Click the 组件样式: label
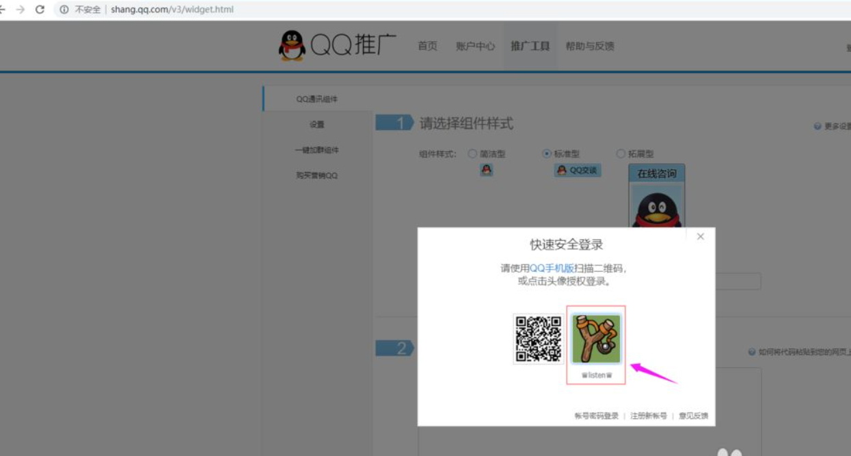Image resolution: width=851 pixels, height=456 pixels. 437,154
